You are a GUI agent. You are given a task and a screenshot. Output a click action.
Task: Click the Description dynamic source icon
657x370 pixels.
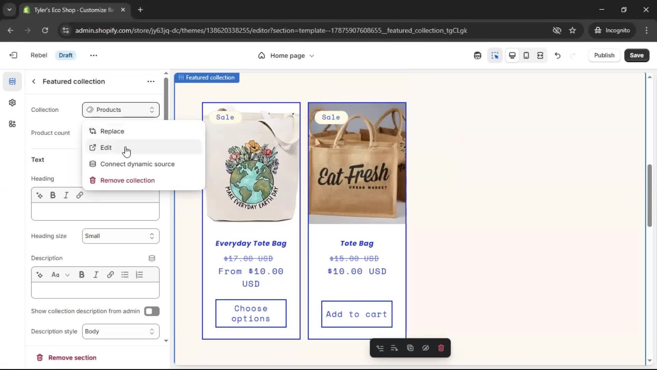(x=152, y=258)
